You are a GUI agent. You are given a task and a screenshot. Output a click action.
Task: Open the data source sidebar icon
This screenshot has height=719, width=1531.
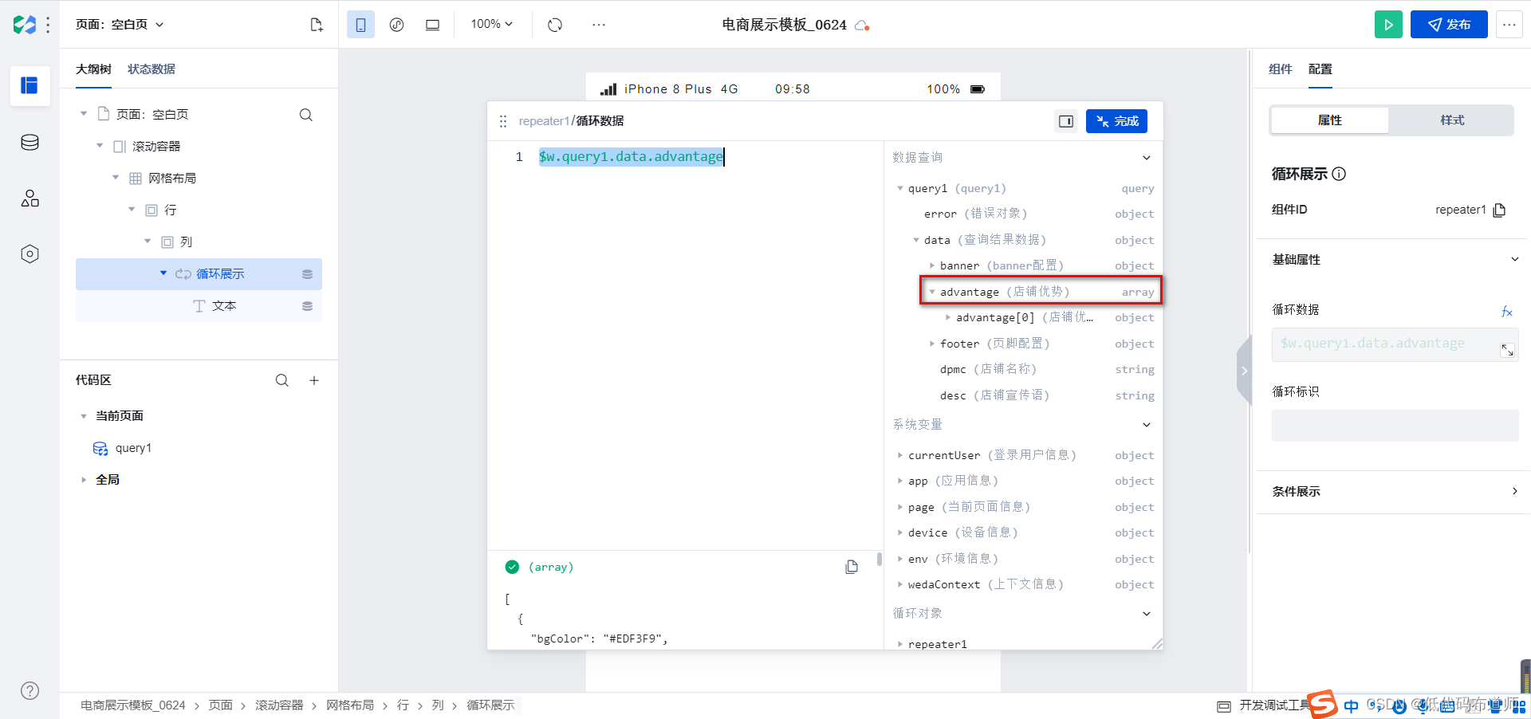coord(30,143)
